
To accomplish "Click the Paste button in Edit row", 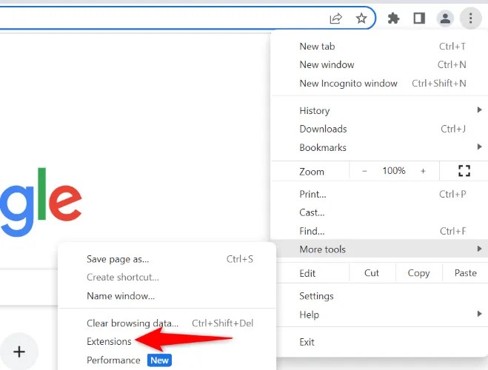I will pyautogui.click(x=466, y=273).
